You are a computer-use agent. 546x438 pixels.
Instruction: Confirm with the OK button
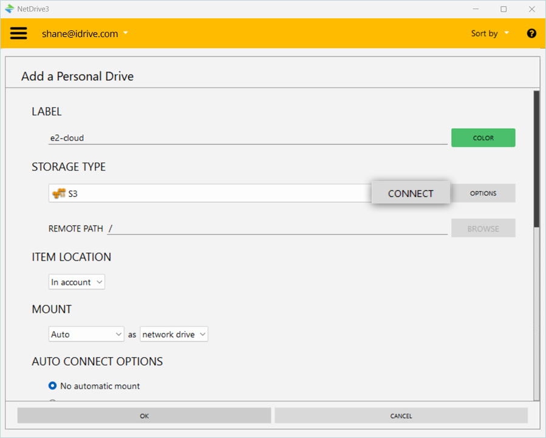144,416
